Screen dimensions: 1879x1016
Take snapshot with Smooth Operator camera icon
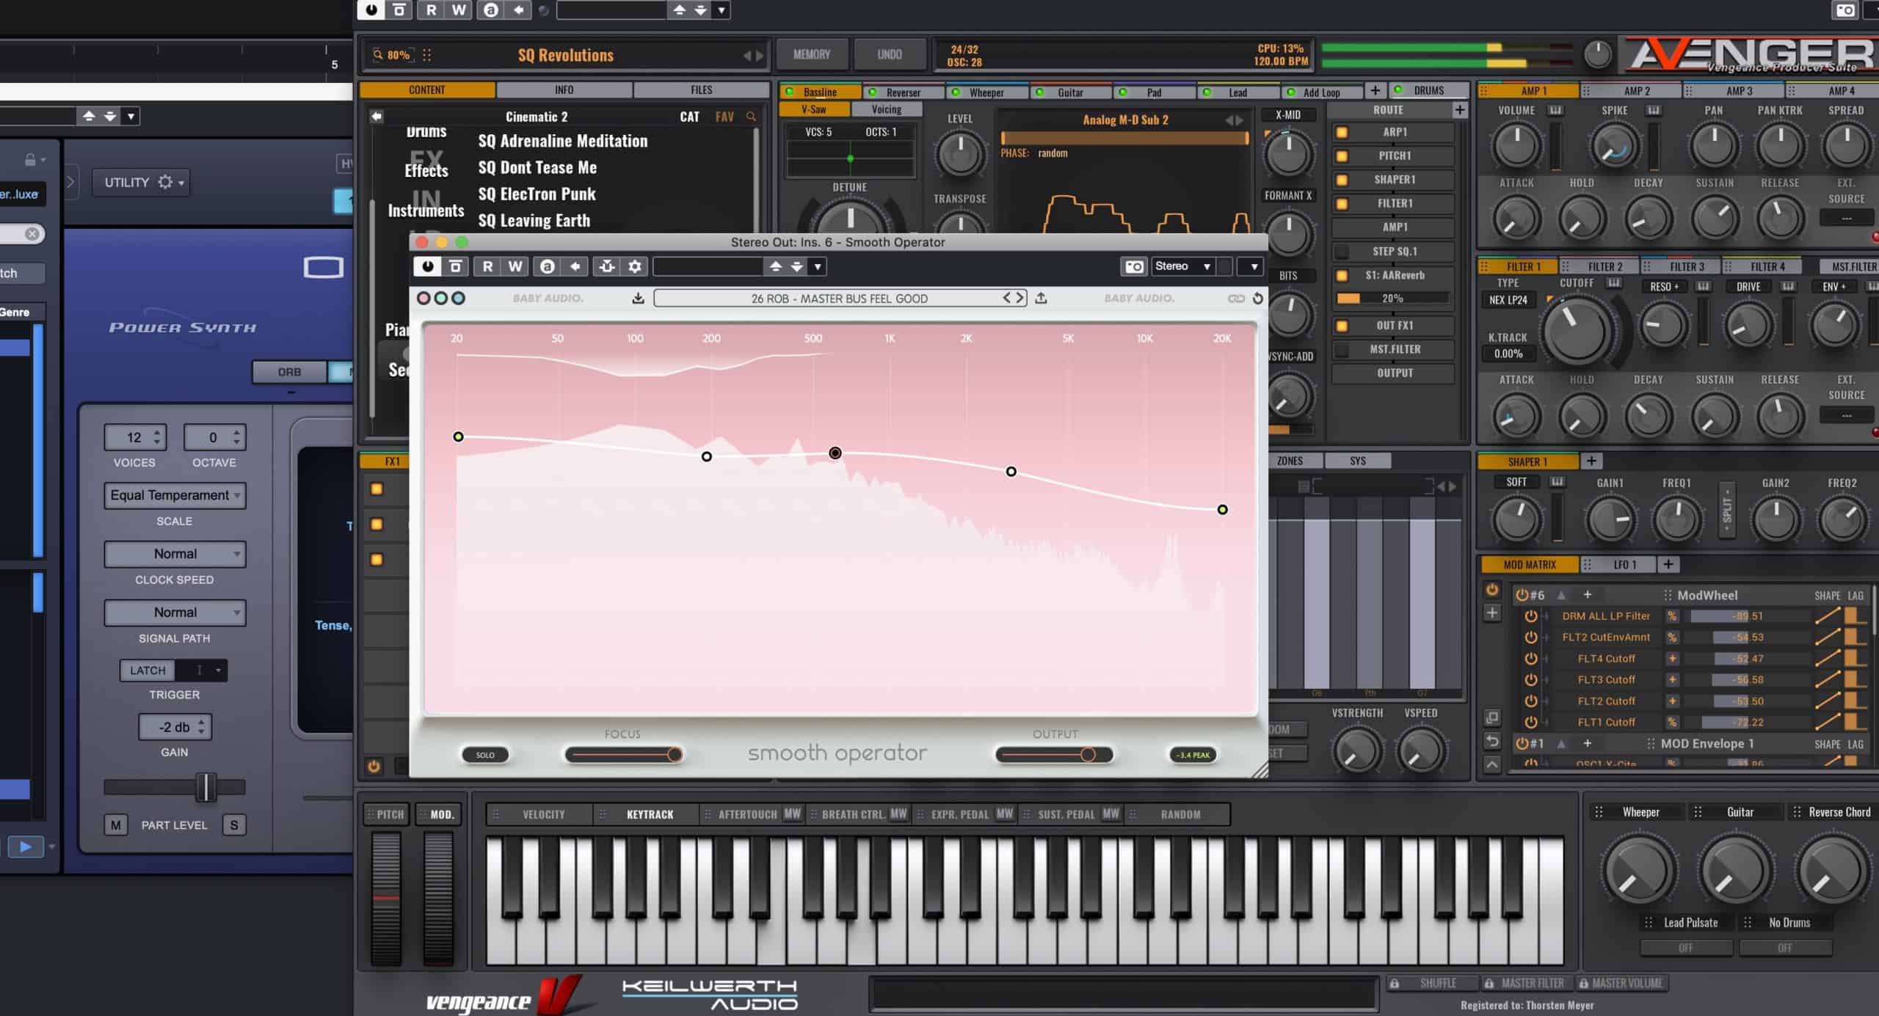[1134, 266]
